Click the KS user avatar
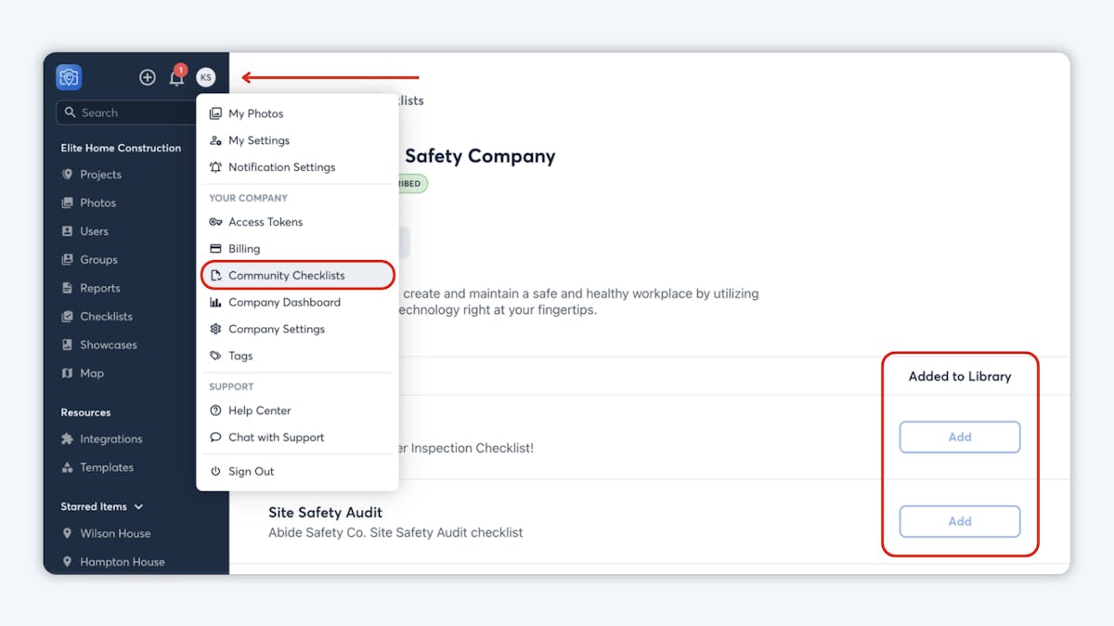The height and width of the screenshot is (626, 1114). click(206, 77)
